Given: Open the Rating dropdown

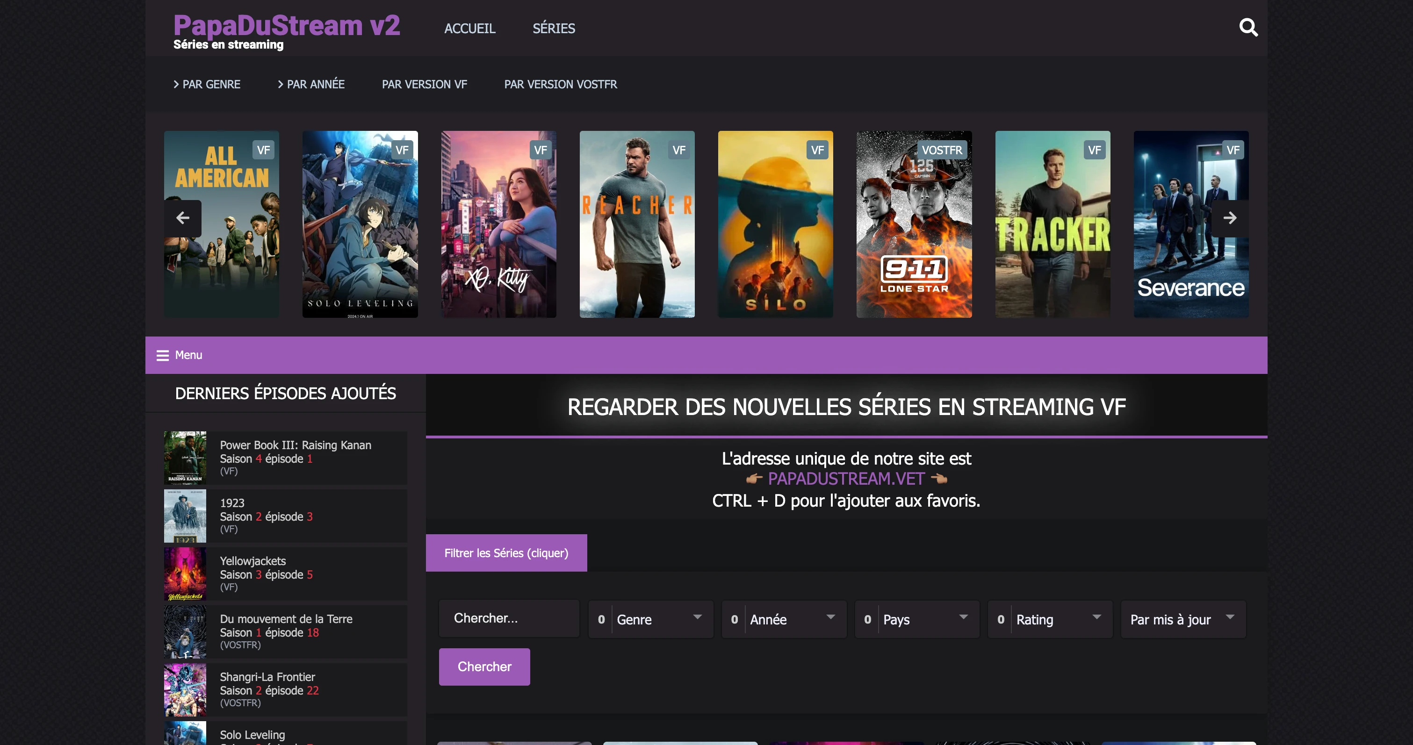Looking at the screenshot, I should click(x=1051, y=619).
